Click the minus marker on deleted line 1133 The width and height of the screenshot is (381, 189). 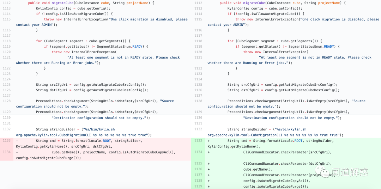click(x=17, y=141)
